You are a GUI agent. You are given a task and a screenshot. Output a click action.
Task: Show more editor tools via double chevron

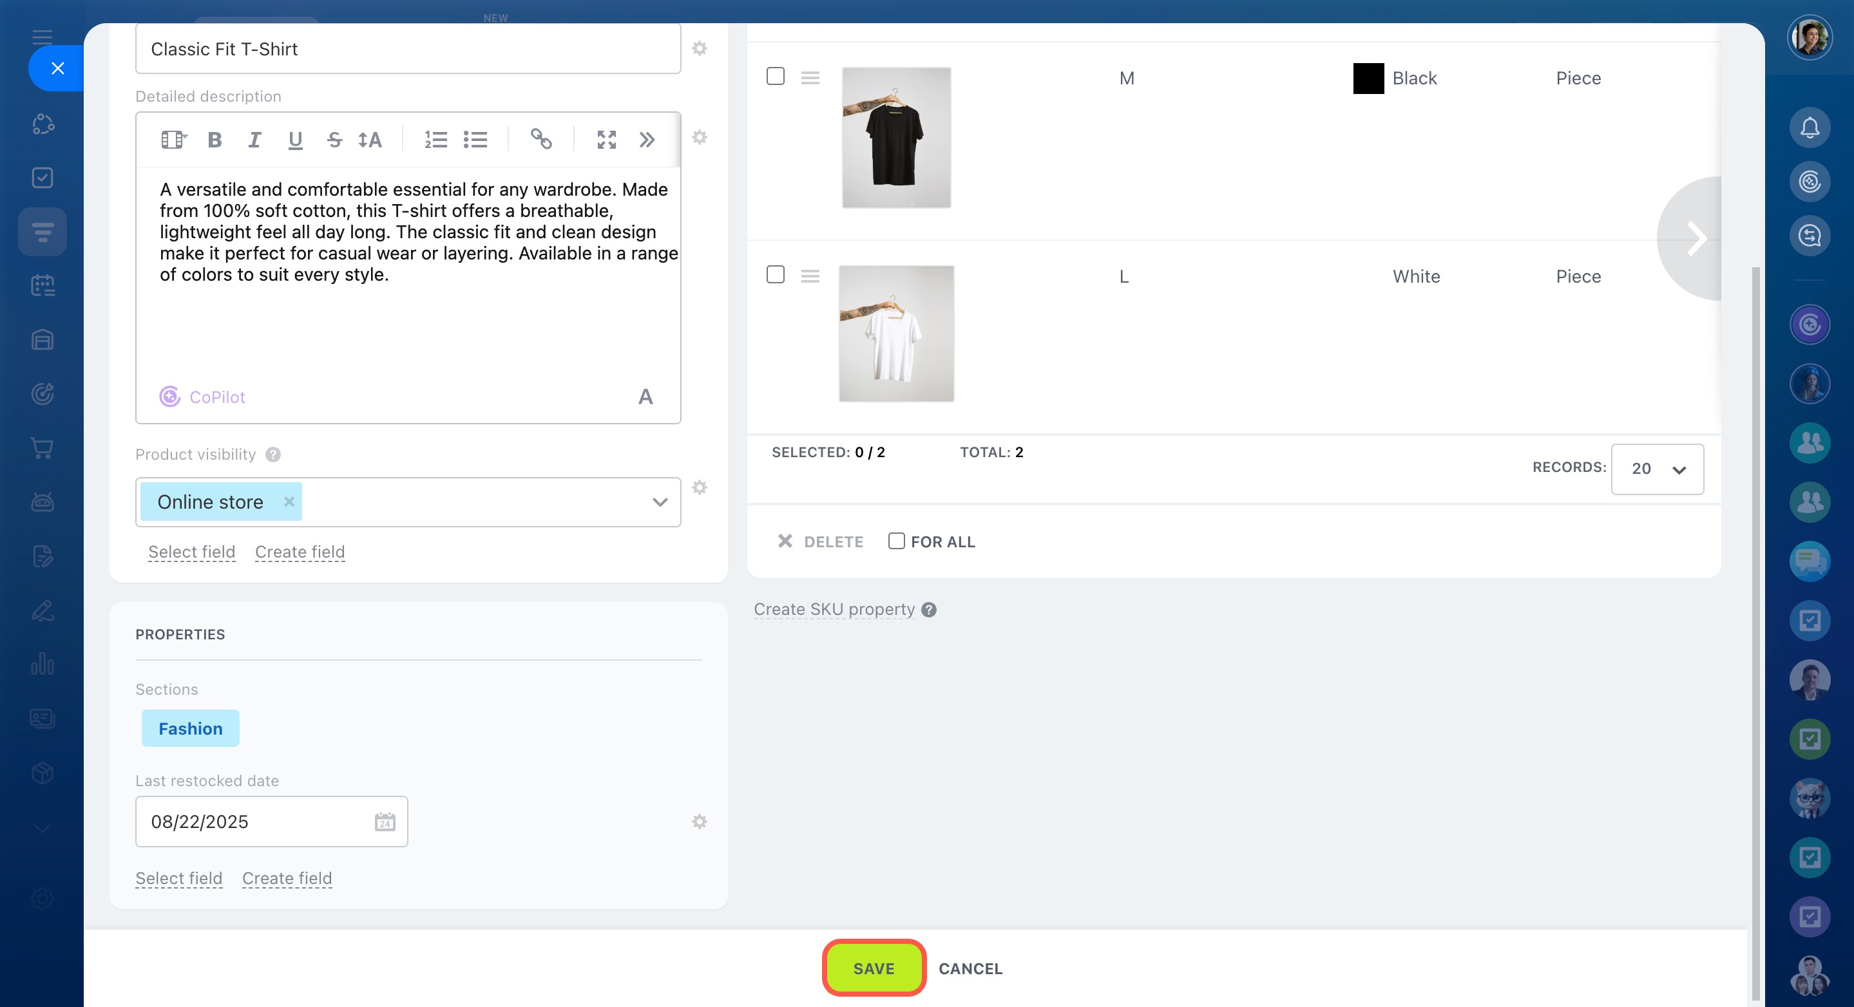646,140
